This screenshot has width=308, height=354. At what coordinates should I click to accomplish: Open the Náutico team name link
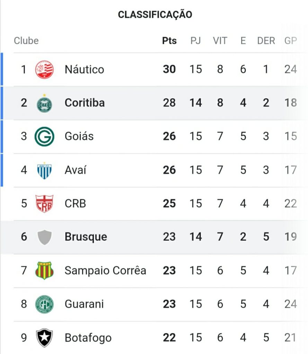coord(85,69)
